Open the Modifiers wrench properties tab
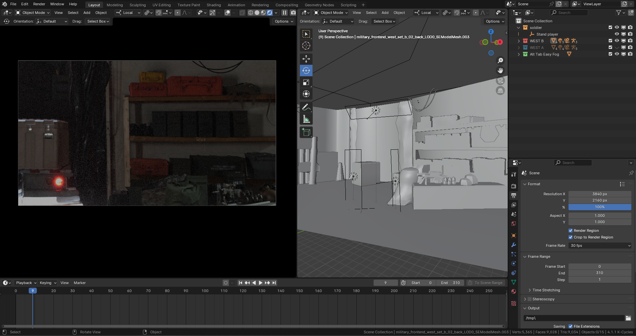Screen dimensions: 636x336 pos(514,245)
